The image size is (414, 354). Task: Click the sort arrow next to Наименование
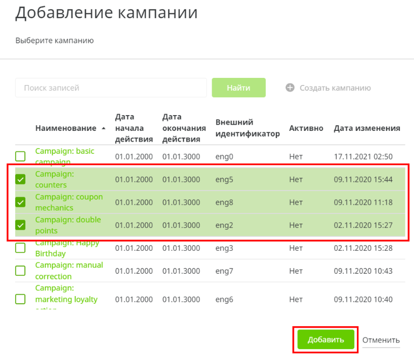coord(104,129)
